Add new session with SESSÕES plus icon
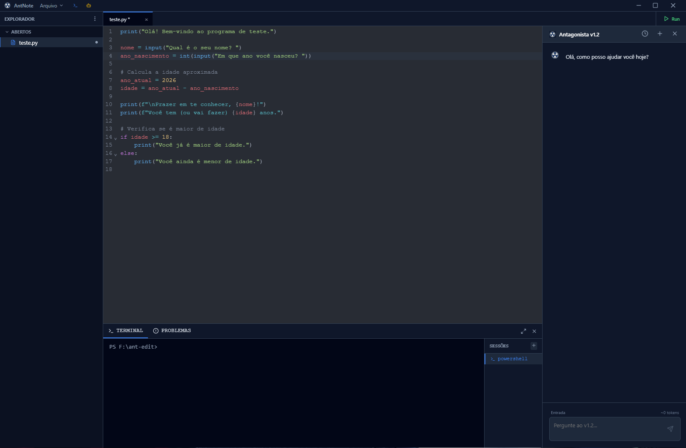The width and height of the screenshot is (686, 448). (533, 345)
